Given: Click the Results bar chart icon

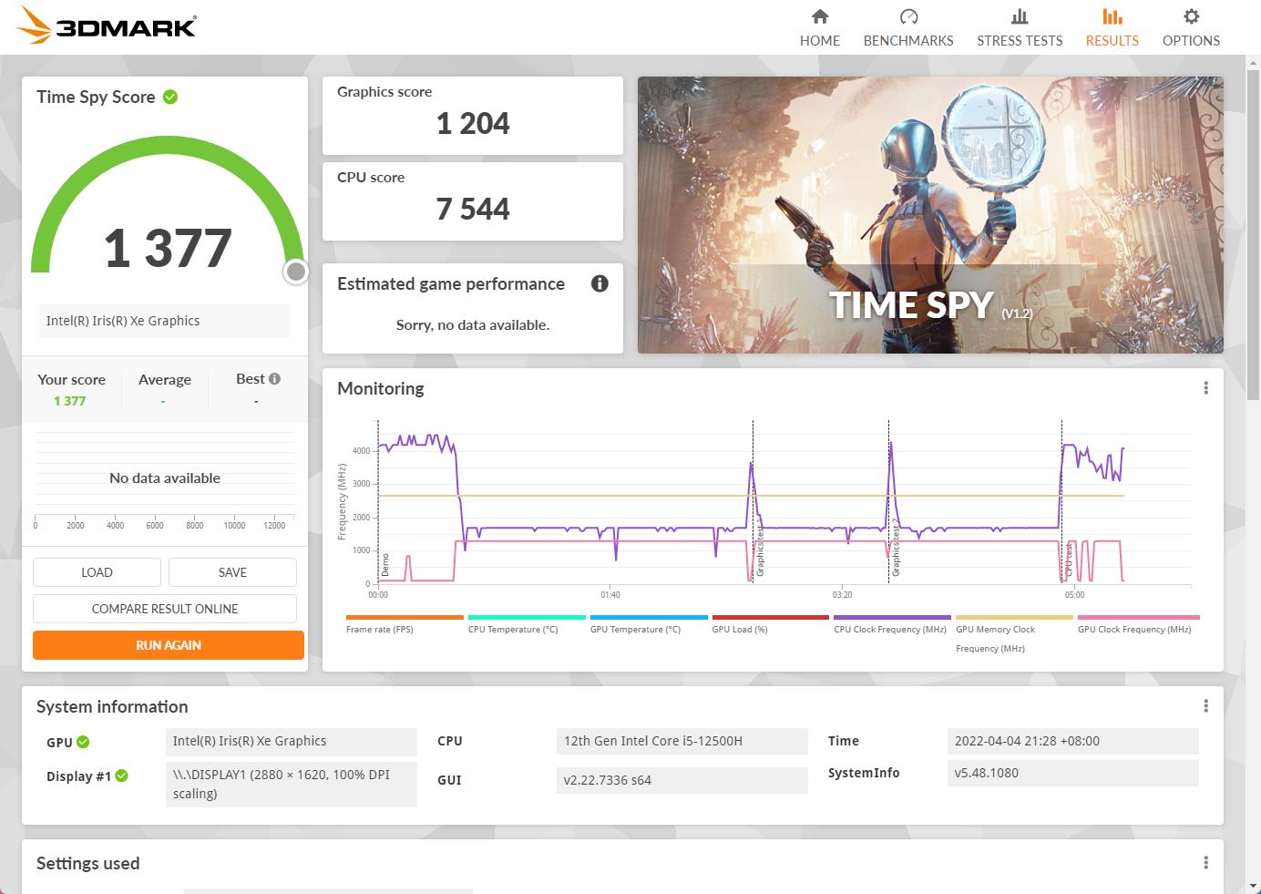Looking at the screenshot, I should click(x=1112, y=16).
